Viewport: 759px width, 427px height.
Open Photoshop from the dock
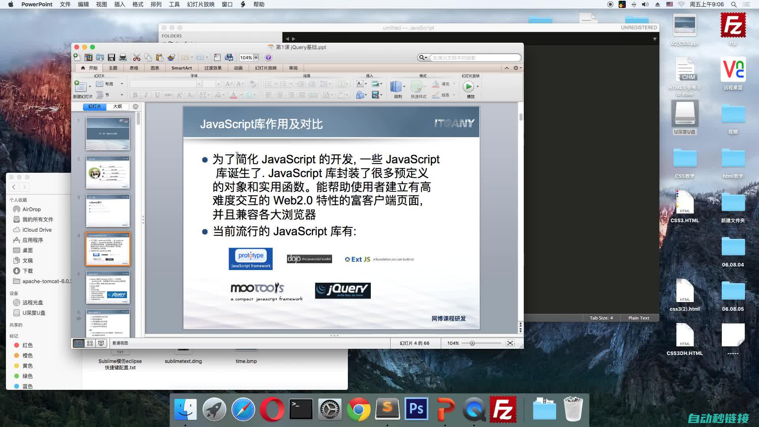(416, 409)
